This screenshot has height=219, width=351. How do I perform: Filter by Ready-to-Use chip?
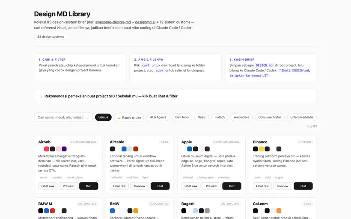tap(129, 118)
